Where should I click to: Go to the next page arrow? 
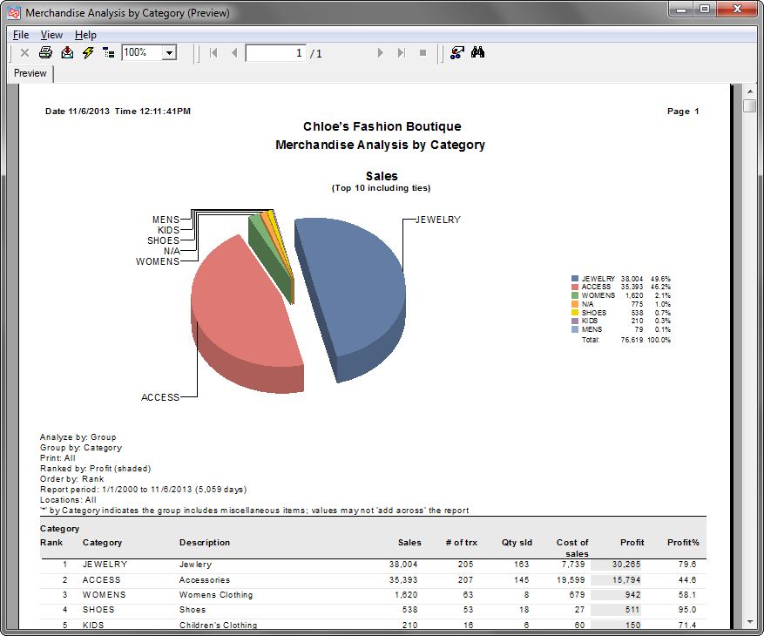pyautogui.click(x=380, y=53)
